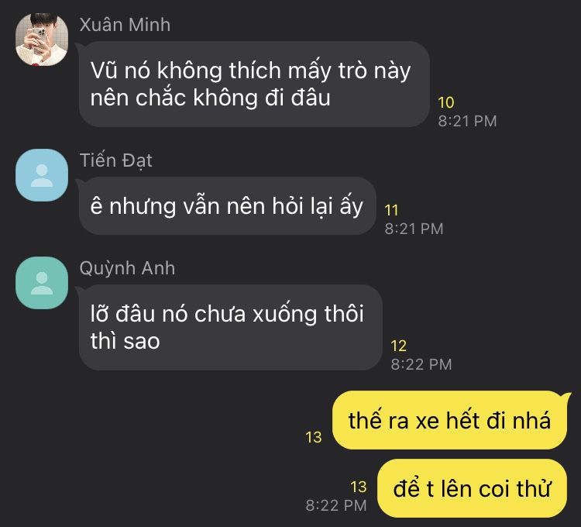Tap 8:21 PM timestamp under count 10

(x=467, y=121)
